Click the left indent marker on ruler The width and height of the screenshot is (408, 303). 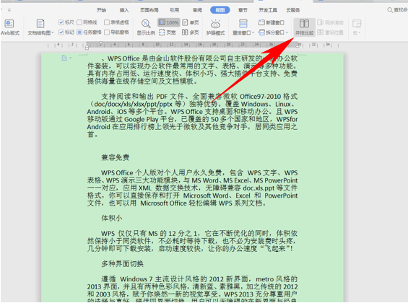87,48
